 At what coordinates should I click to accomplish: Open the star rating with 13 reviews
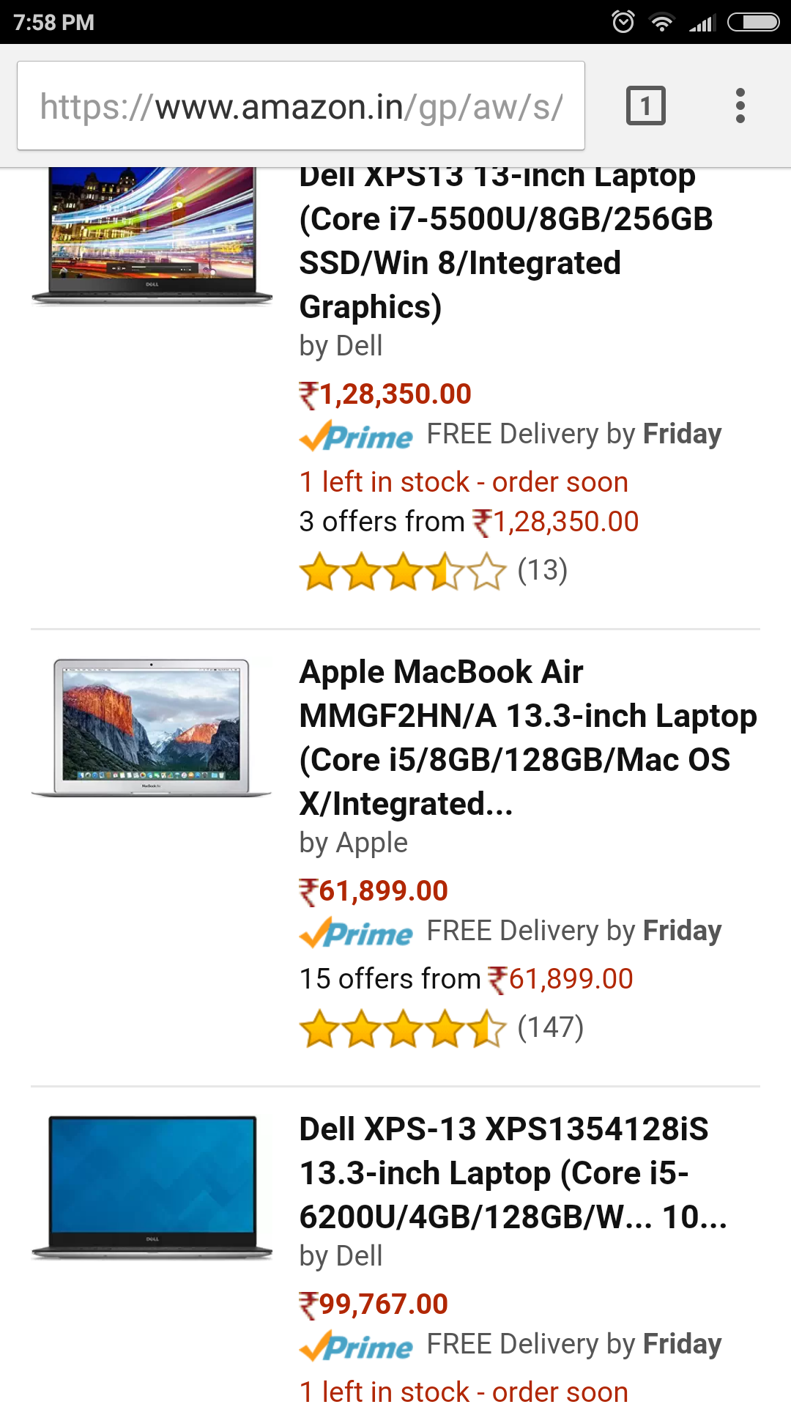click(434, 572)
